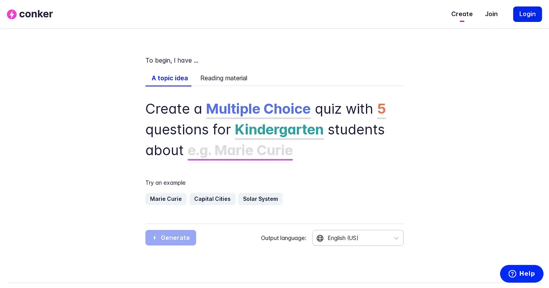Select the A topic idea tab

170,78
